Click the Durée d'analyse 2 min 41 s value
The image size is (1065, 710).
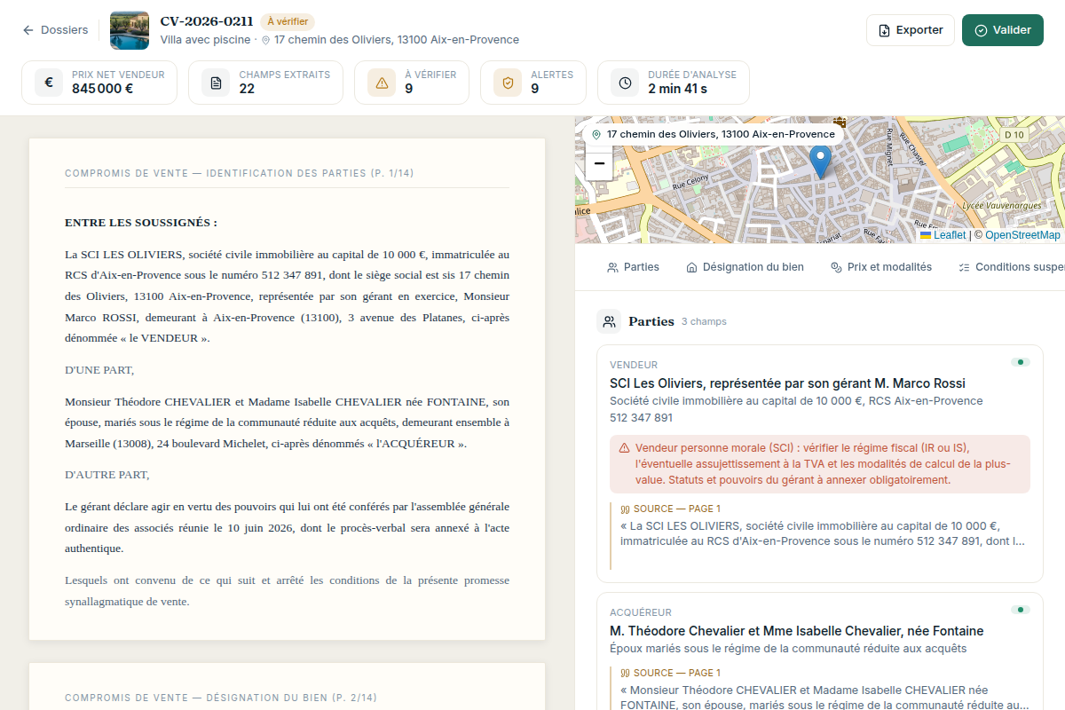[677, 89]
